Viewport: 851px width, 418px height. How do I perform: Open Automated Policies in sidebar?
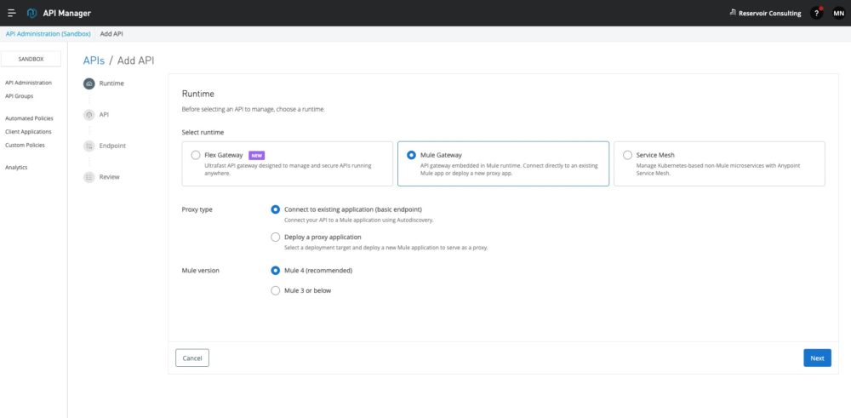[29, 118]
